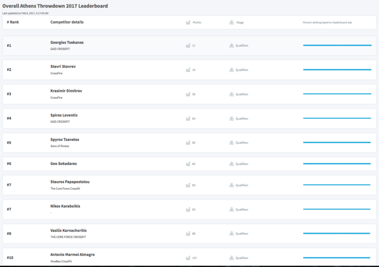Click the points icon in Antonio Marmol Almagro row
Screen dimensions: 379x267
tap(188, 258)
